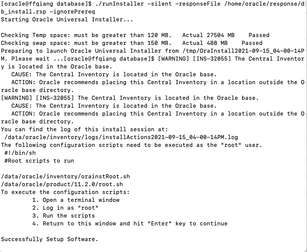Click the "Starting Oracle Universal Installer..." line
This screenshot has height=252, width=307.
67,20
